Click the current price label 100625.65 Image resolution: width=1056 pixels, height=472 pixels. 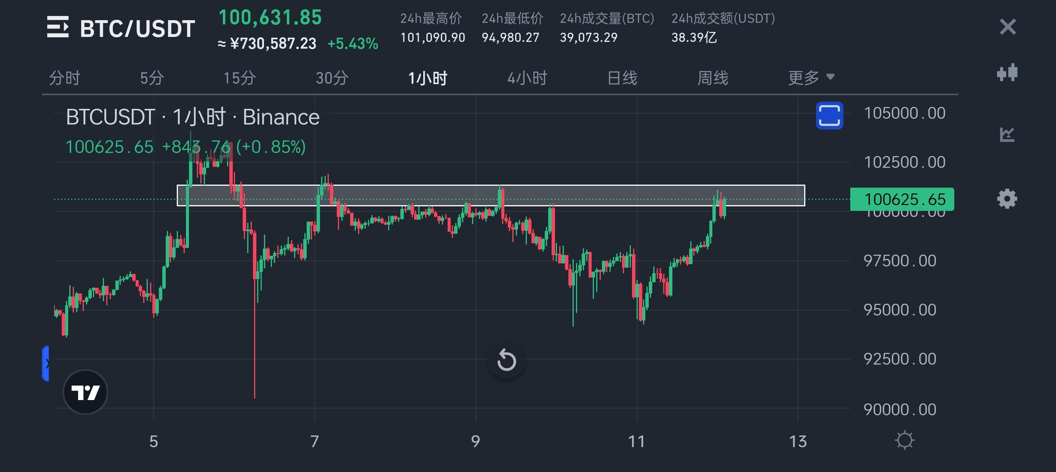coord(902,199)
